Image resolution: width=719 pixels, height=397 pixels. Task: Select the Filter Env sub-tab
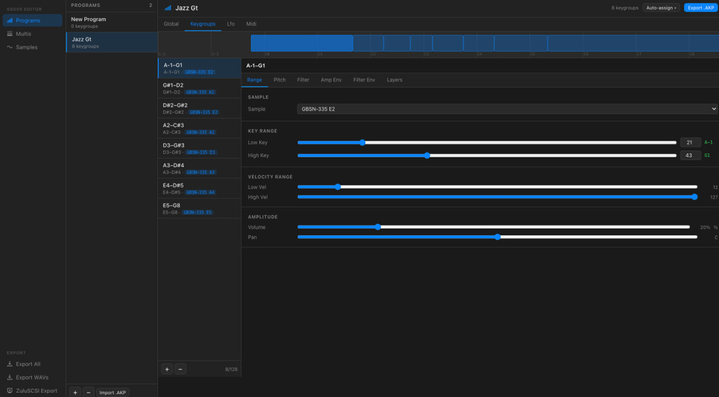[364, 80]
